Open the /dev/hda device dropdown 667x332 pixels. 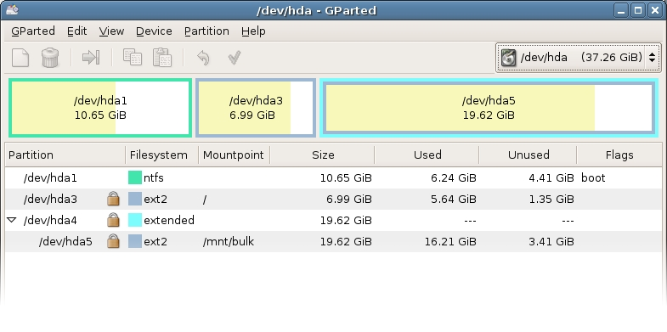pos(579,58)
